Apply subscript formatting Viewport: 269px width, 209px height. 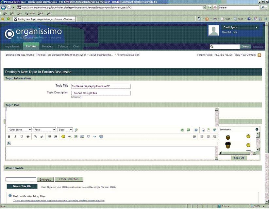pyautogui.click(x=35, y=136)
